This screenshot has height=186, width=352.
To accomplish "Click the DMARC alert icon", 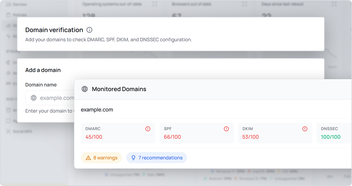I will tap(148, 129).
